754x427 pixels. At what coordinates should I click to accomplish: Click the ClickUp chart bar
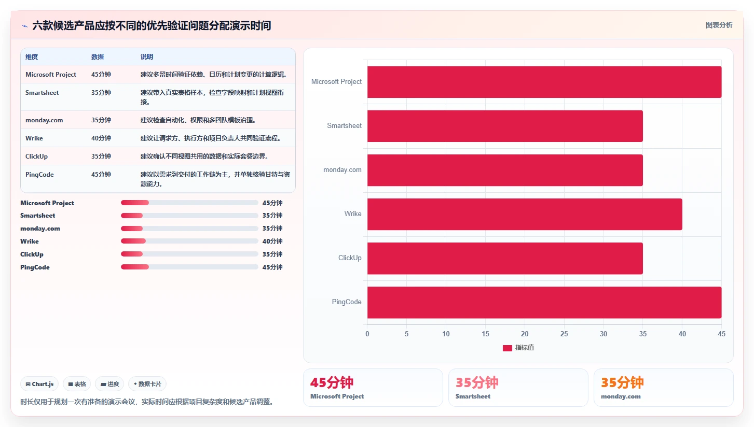[505, 258]
